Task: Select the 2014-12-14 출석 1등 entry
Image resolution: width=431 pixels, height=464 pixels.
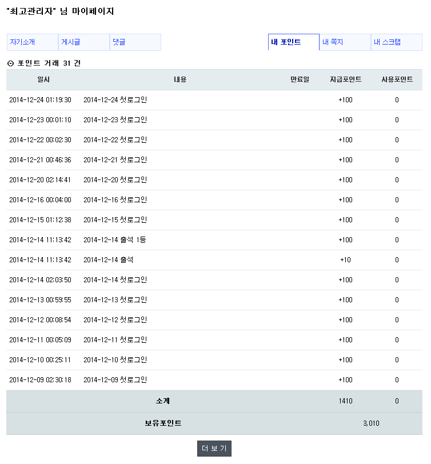Action: click(114, 240)
